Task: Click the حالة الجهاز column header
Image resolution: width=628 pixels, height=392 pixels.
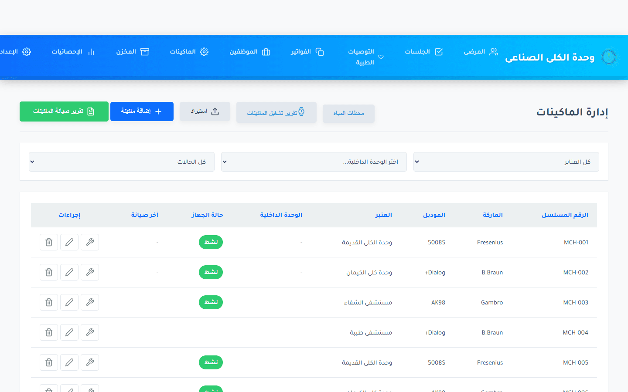Action: click(x=207, y=215)
